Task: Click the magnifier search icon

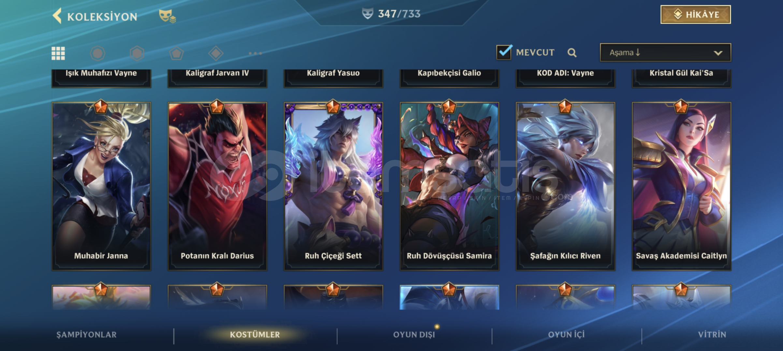Action: (572, 53)
